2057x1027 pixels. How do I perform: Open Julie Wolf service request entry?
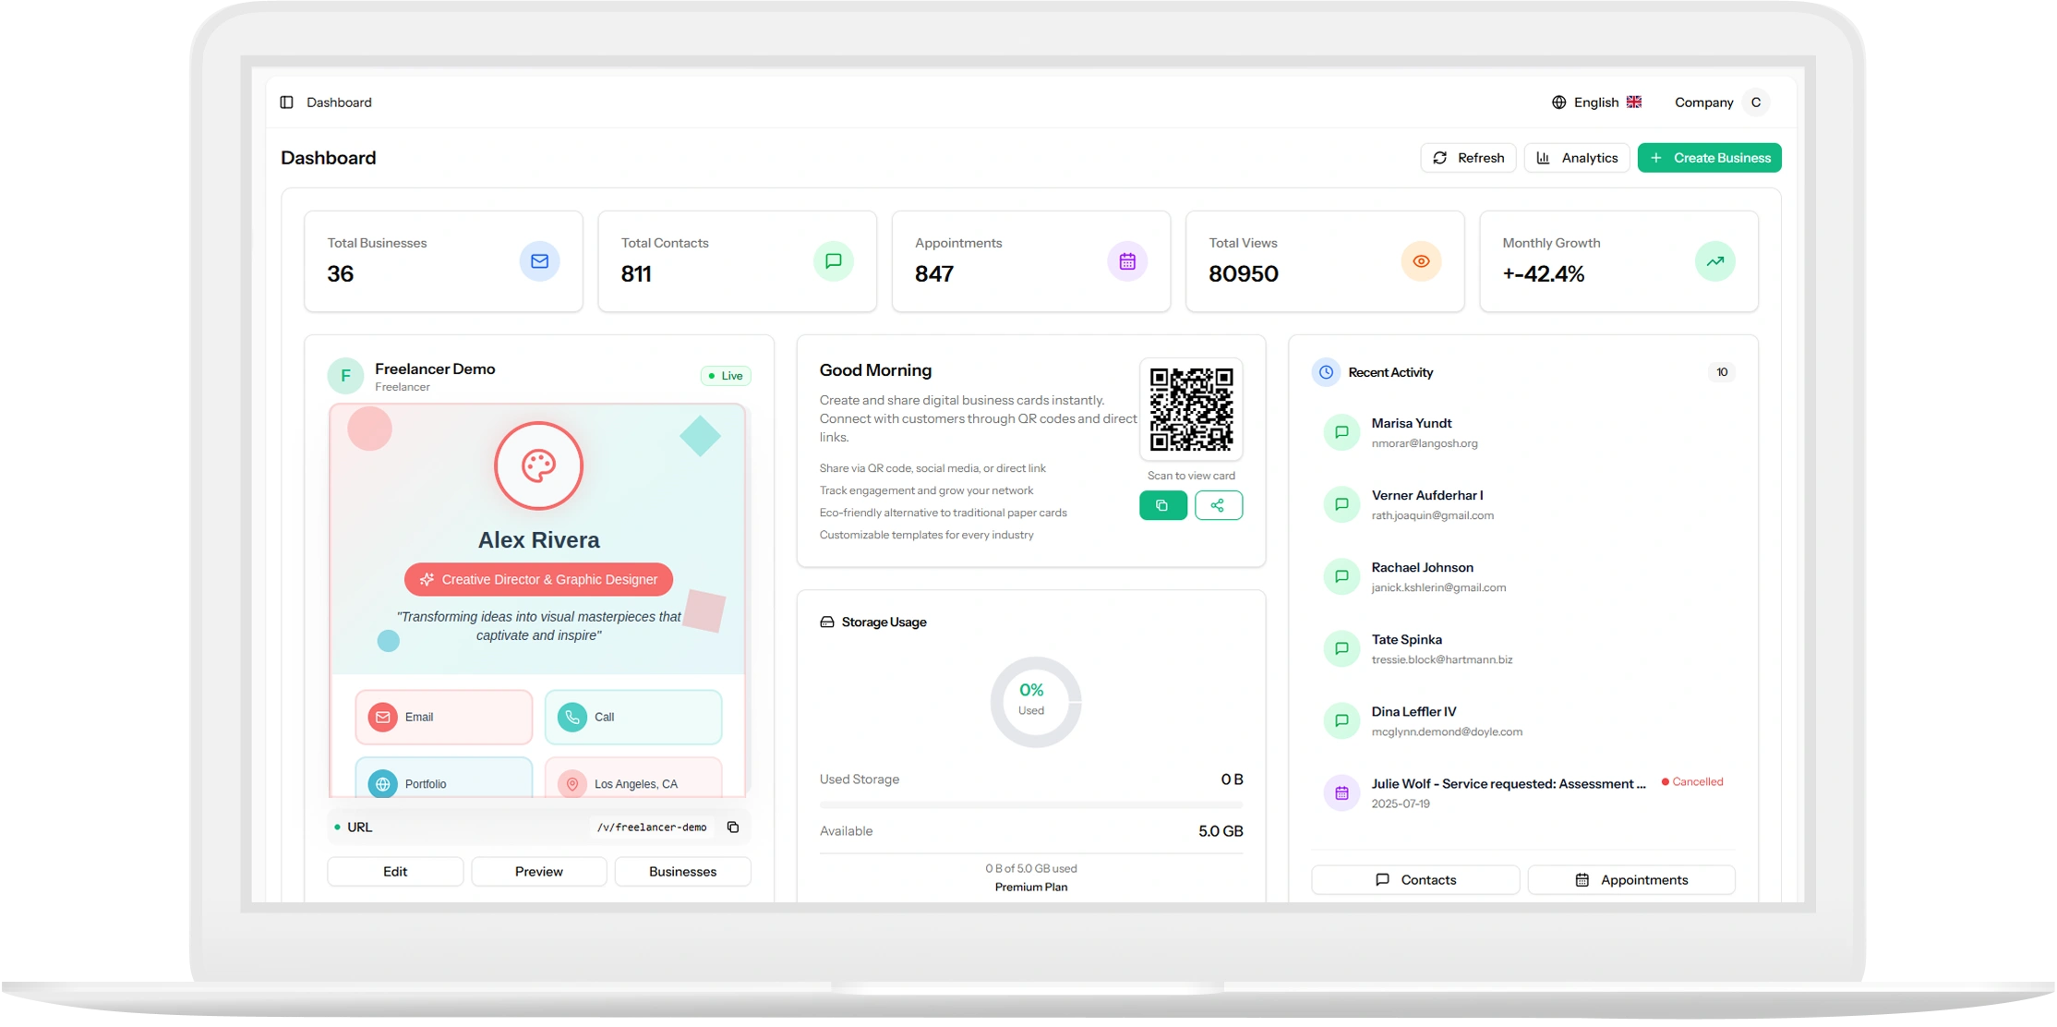point(1523,793)
